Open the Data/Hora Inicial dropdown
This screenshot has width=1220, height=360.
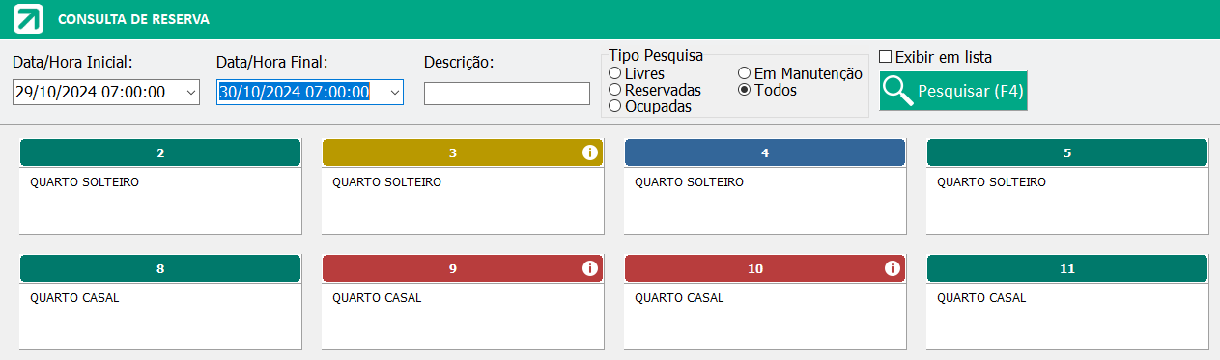tap(189, 93)
